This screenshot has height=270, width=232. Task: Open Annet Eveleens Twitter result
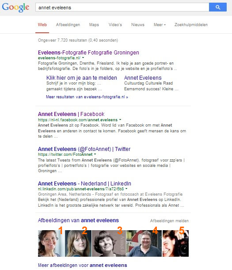pyautogui.click(x=84, y=149)
